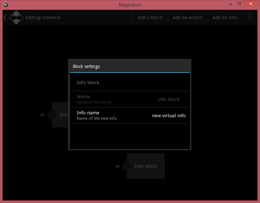Click the Majordom diamond logo
This screenshot has height=203, width=260.
pos(16,17)
